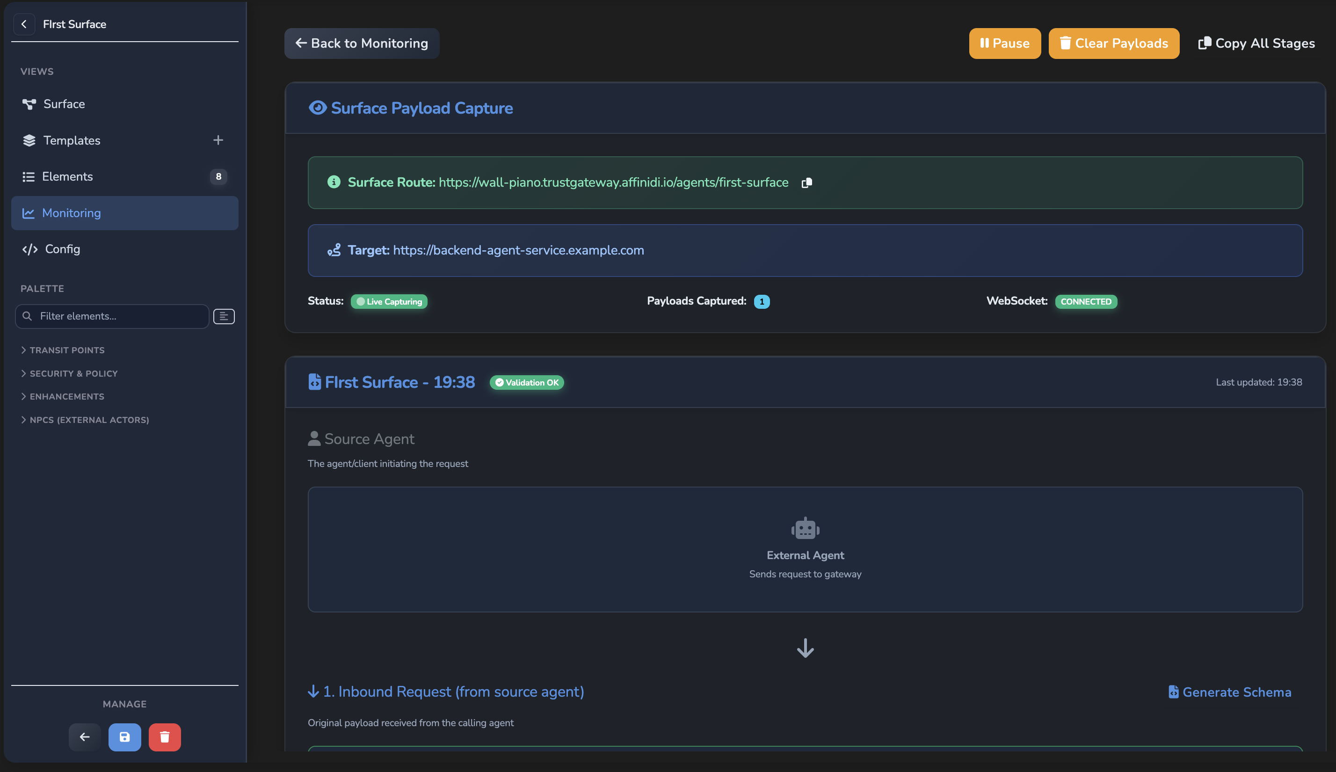Click the FIrst Surface - 19:38 heading

(399, 382)
